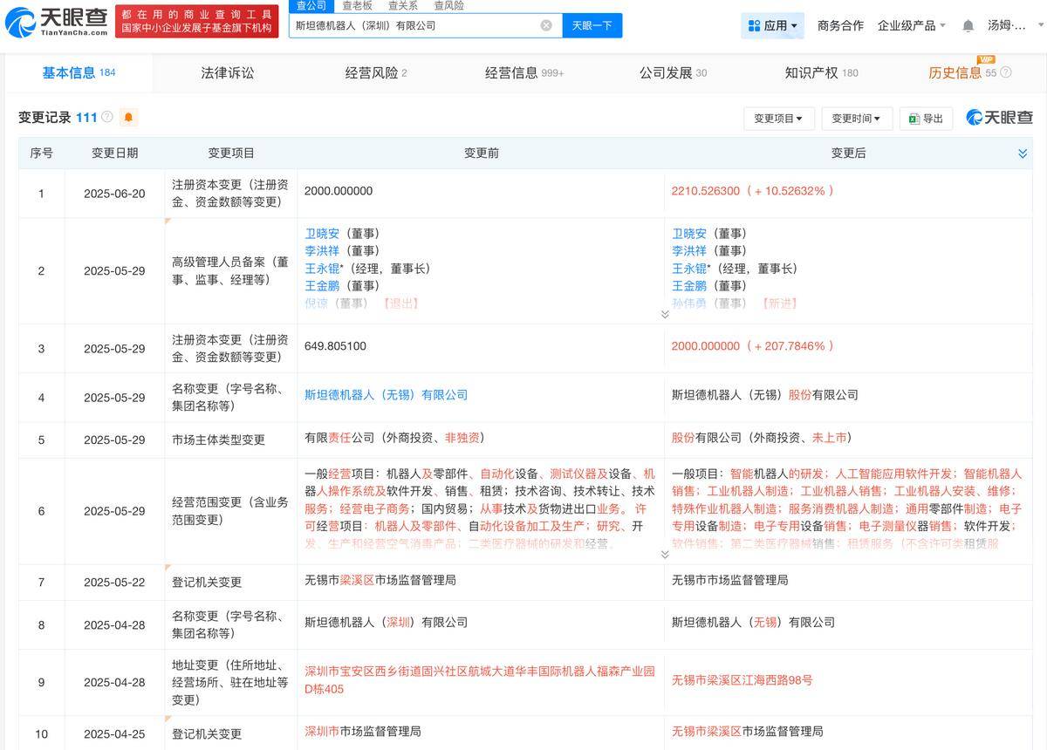Screen dimensions: 1047x750
Task: Expand all rows using the double chevron
Action: click(1023, 153)
